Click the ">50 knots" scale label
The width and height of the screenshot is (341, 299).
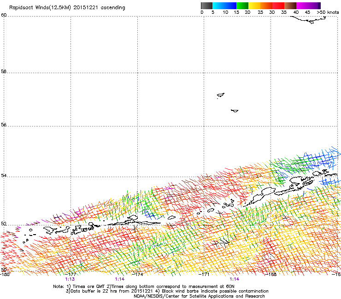(x=328, y=12)
